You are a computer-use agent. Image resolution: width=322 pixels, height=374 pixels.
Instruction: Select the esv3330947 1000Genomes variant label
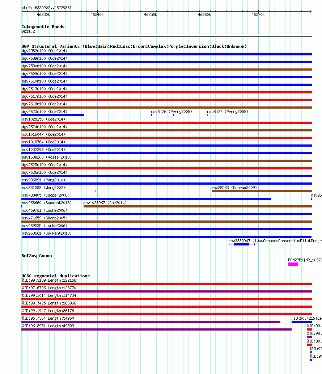pos(275,241)
